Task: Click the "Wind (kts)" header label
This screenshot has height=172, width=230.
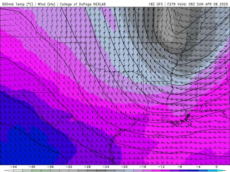Action: 46,4
